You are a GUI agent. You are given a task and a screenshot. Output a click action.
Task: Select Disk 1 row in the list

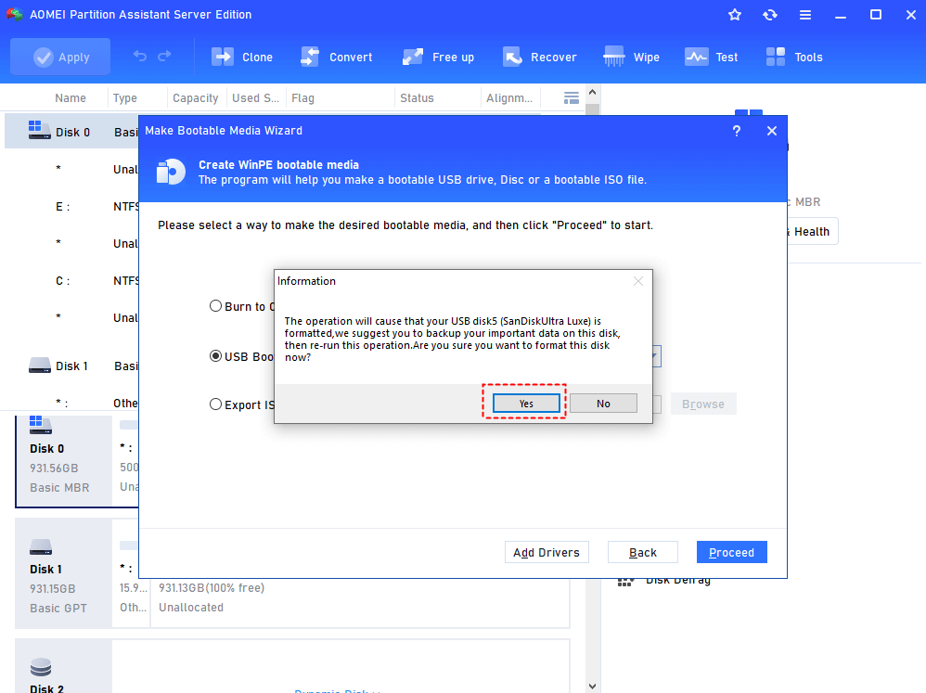pos(71,366)
